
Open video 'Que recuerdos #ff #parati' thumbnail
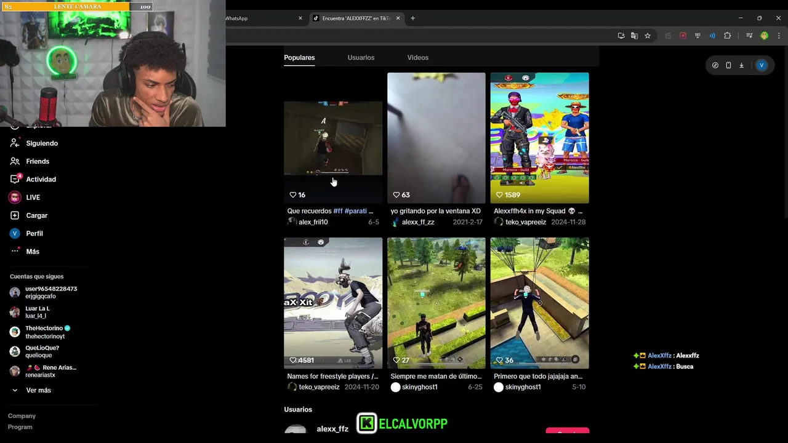tap(333, 138)
